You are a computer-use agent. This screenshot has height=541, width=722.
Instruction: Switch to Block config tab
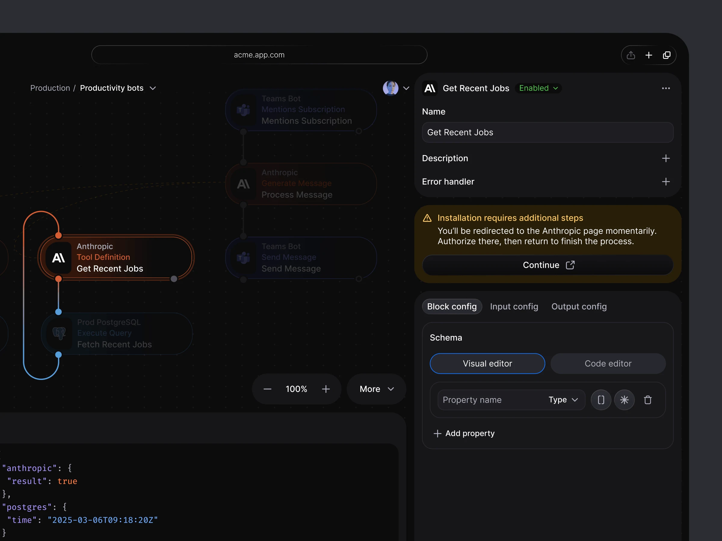pyautogui.click(x=452, y=307)
